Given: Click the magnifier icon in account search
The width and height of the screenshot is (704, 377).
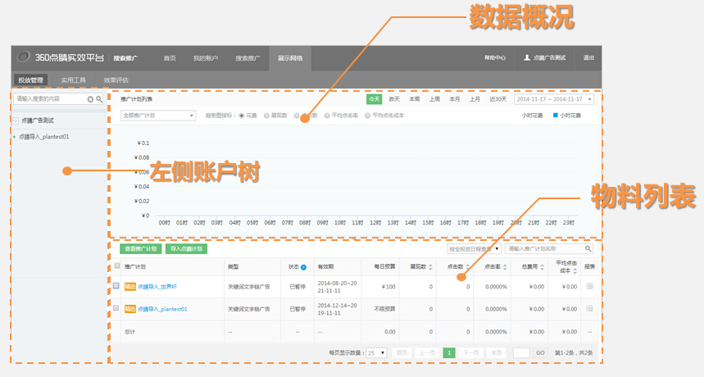Looking at the screenshot, I should click(x=100, y=99).
